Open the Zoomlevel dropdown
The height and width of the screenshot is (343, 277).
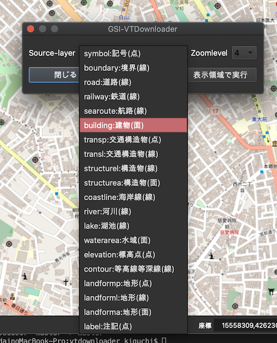click(244, 53)
